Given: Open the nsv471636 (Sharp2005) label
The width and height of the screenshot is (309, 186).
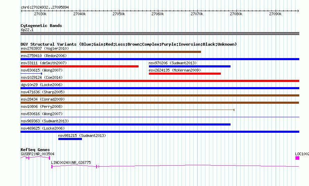Looking at the screenshot, I should (x=43, y=92).
